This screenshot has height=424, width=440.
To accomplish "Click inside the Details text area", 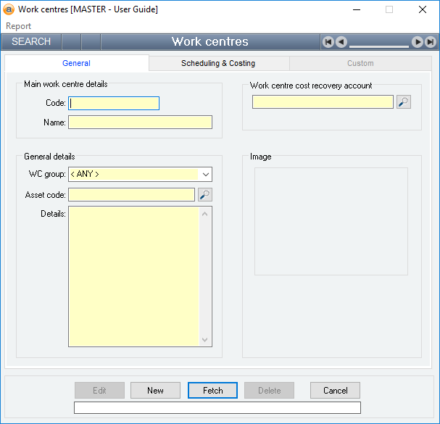I will tap(133, 276).
